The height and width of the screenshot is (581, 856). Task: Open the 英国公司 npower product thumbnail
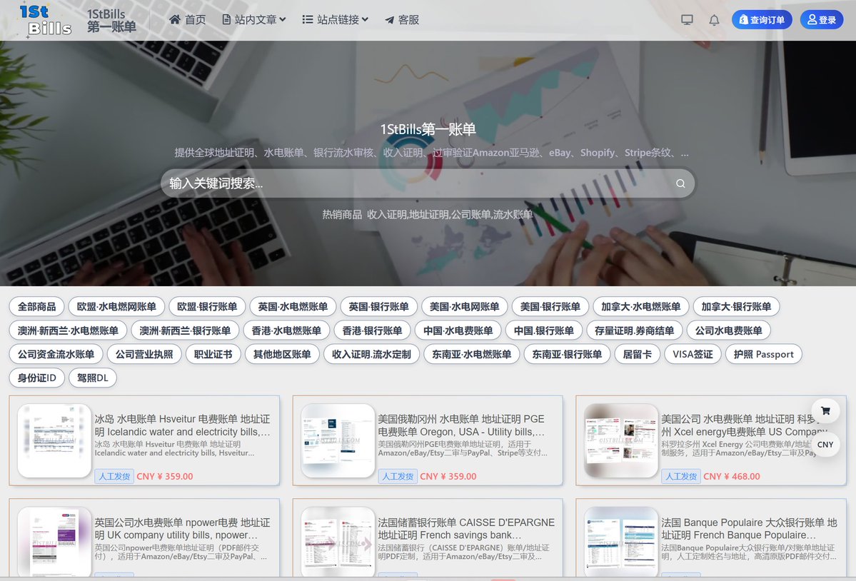pos(54,541)
